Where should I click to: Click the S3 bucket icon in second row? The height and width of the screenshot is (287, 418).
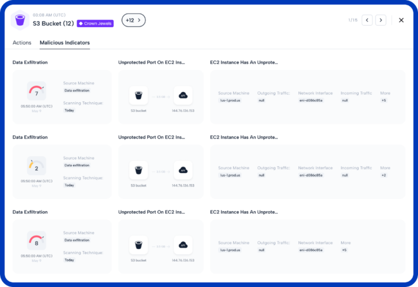coord(138,171)
